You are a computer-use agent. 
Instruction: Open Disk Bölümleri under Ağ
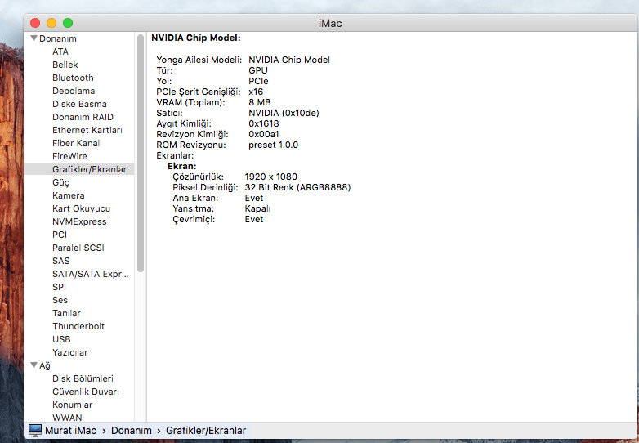(x=83, y=378)
